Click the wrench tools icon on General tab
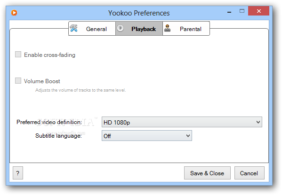This screenshot has height=195, width=282. 73,28
